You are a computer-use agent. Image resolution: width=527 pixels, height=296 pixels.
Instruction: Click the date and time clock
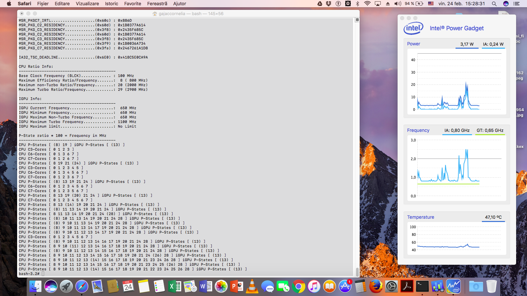461,4
